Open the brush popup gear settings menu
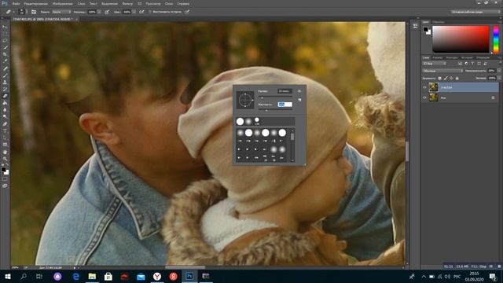Image resolution: width=503 pixels, height=283 pixels. pyautogui.click(x=299, y=91)
